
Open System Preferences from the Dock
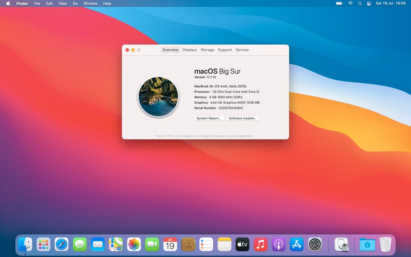315,245
